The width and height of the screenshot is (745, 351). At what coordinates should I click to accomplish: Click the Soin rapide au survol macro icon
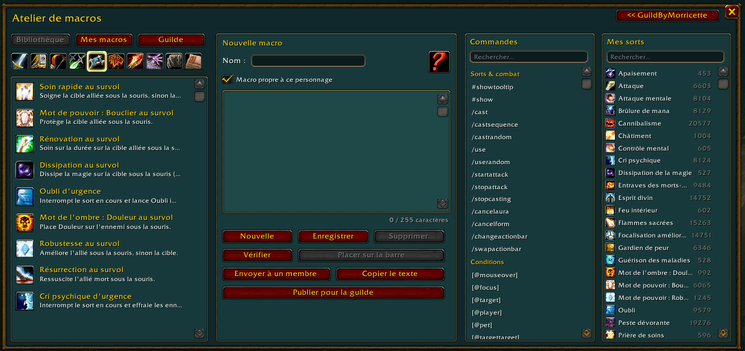[x=25, y=91]
